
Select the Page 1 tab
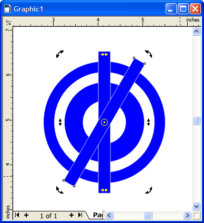coord(98,215)
